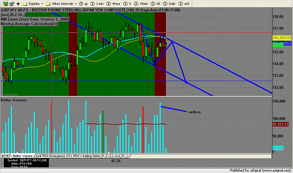Click the circled I icon before 60
Viewport: 293px width, 173px height.
(x=153, y=4)
